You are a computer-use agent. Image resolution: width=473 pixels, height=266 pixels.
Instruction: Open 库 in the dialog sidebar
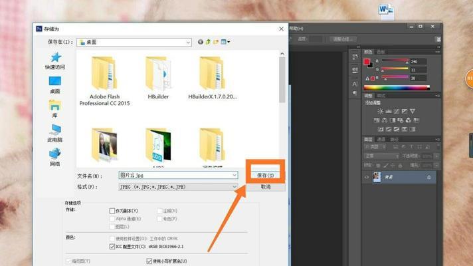55,109
